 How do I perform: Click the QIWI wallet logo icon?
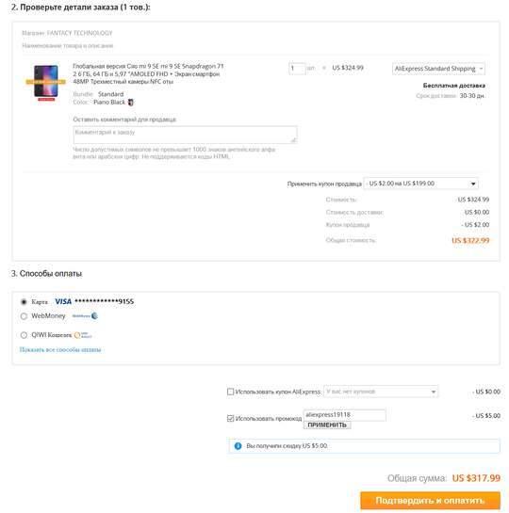tap(83, 335)
